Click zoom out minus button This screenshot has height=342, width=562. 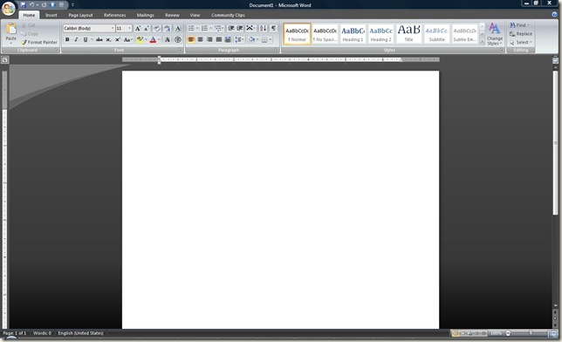pyautogui.click(x=508, y=333)
